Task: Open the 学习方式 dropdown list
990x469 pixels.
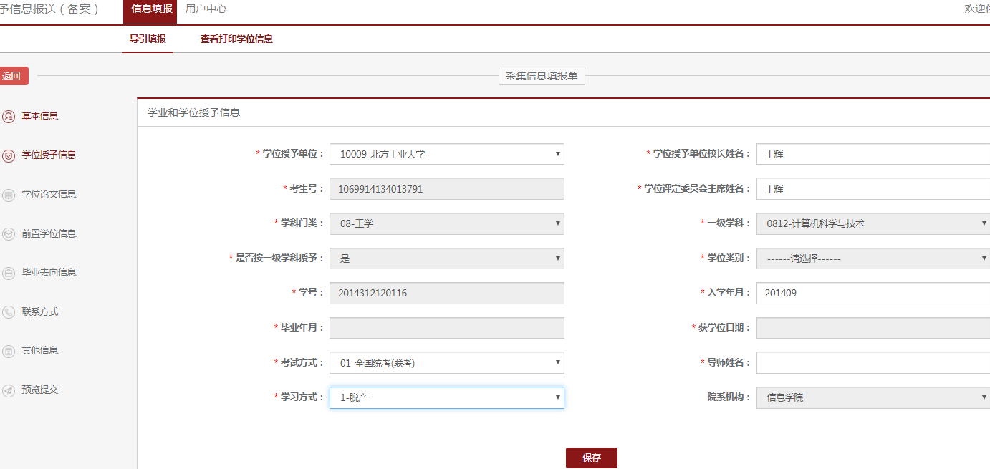Action: pyautogui.click(x=446, y=397)
